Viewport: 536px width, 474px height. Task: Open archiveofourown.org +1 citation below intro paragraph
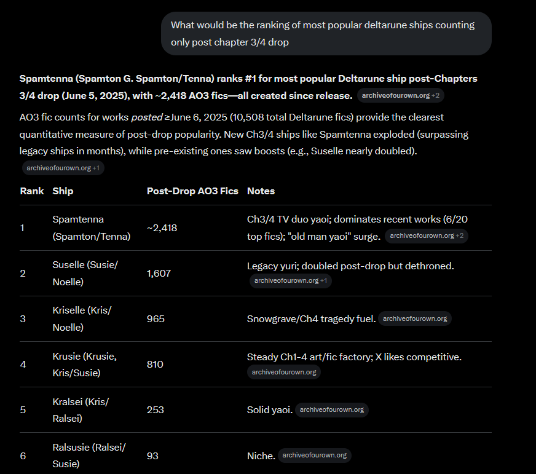(63, 168)
